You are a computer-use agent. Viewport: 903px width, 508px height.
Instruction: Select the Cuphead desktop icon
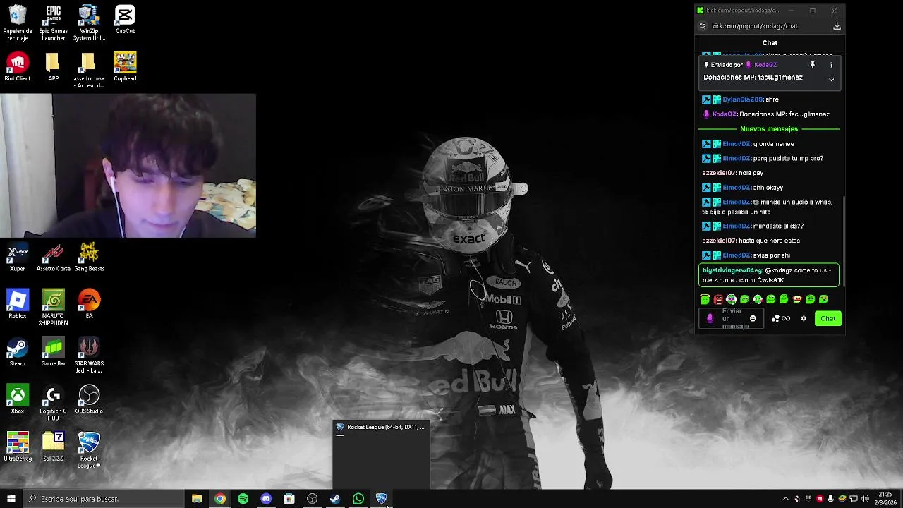click(125, 67)
